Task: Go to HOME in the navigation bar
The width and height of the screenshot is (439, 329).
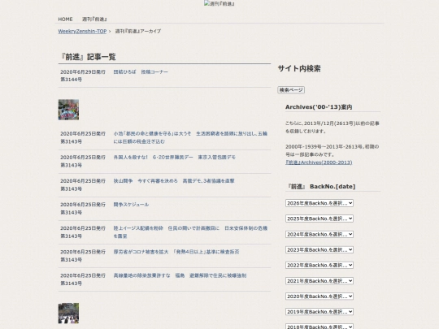Action: [x=65, y=19]
